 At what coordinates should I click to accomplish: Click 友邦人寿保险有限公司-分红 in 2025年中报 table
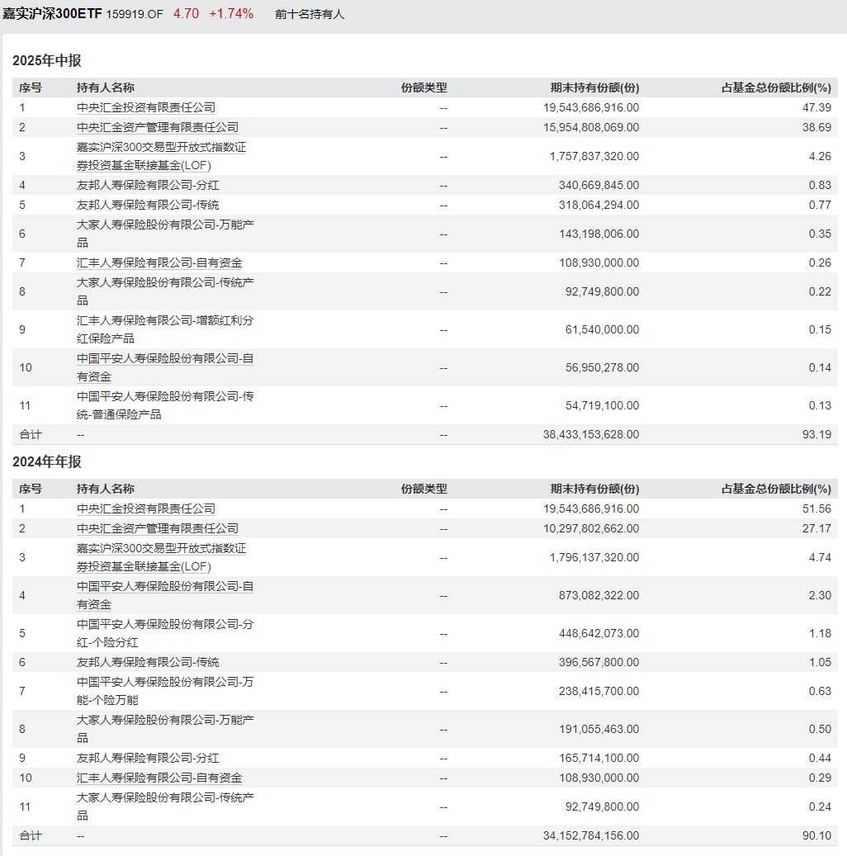tap(148, 185)
